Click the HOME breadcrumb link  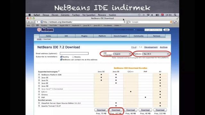coord(39,39)
